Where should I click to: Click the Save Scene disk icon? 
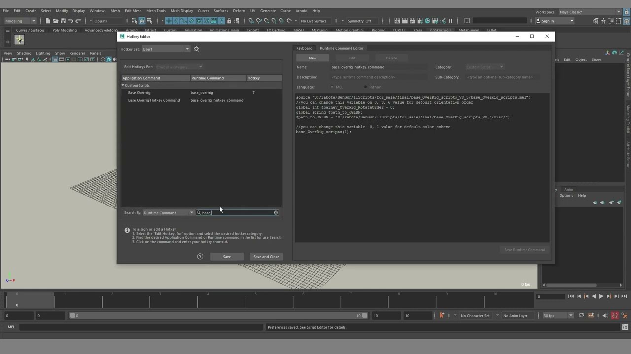pyautogui.click(x=63, y=21)
